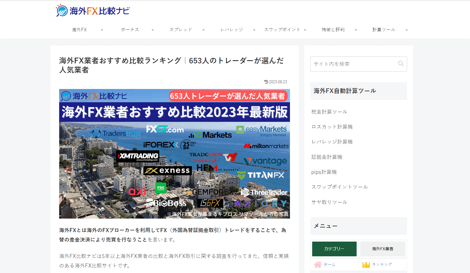Click the ランキング menu link

(382, 265)
